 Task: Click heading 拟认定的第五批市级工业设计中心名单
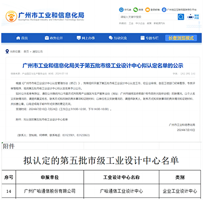tap(101, 160)
